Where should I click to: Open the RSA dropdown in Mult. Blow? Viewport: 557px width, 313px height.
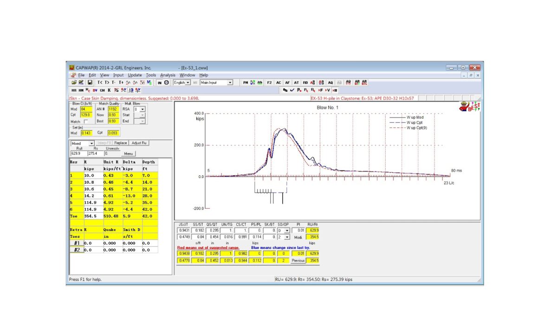click(x=142, y=109)
